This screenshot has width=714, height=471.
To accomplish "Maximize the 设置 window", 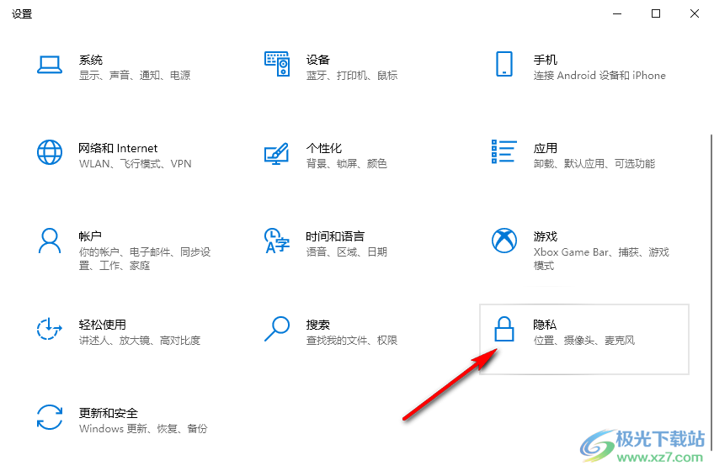I will (656, 13).
